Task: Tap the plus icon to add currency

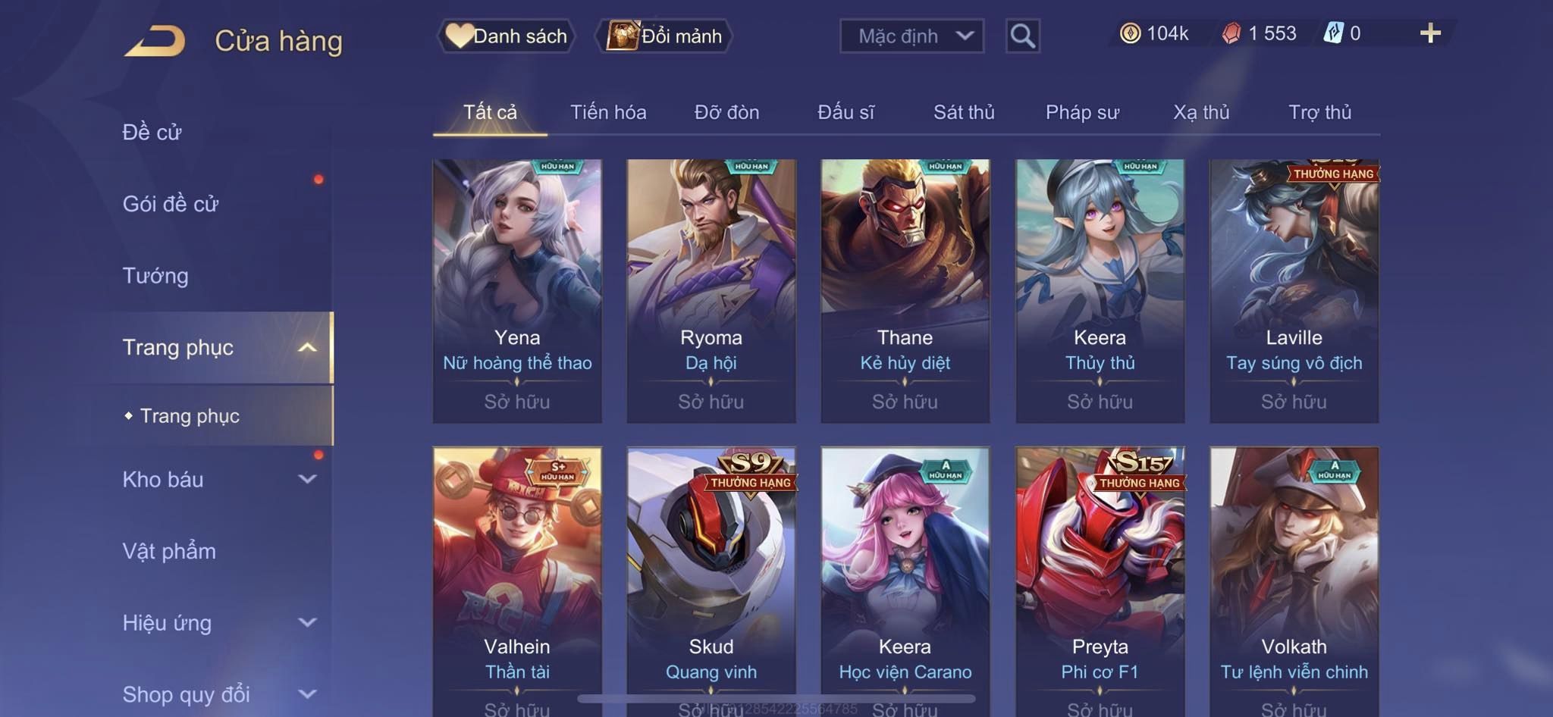Action: (x=1430, y=33)
